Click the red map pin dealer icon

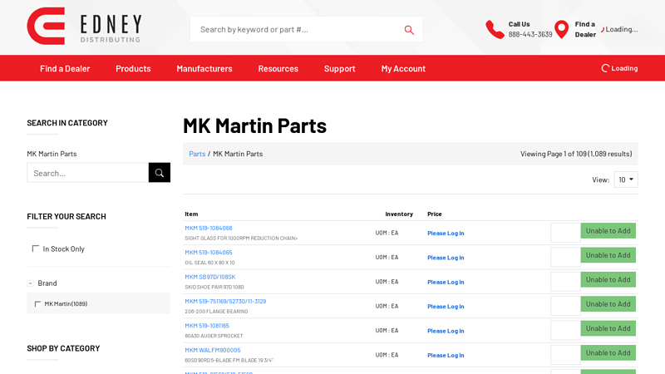tap(562, 29)
